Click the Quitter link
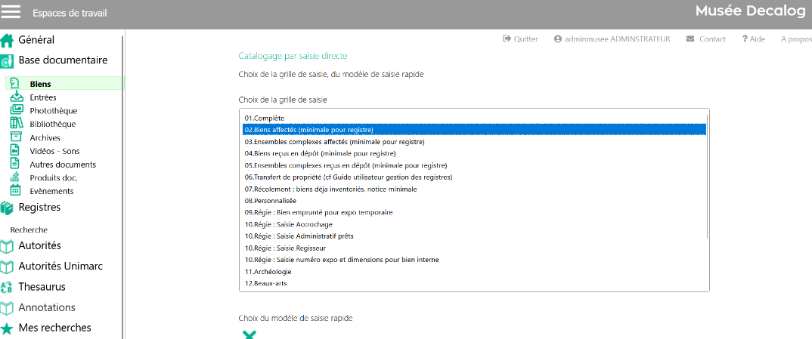 (x=521, y=39)
